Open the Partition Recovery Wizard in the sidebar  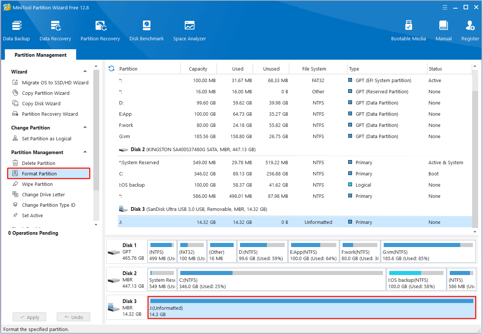point(45,114)
